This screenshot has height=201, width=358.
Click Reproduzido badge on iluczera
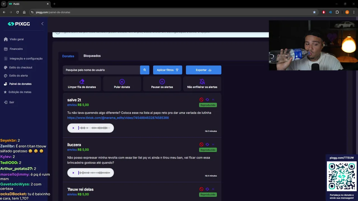tap(208, 150)
